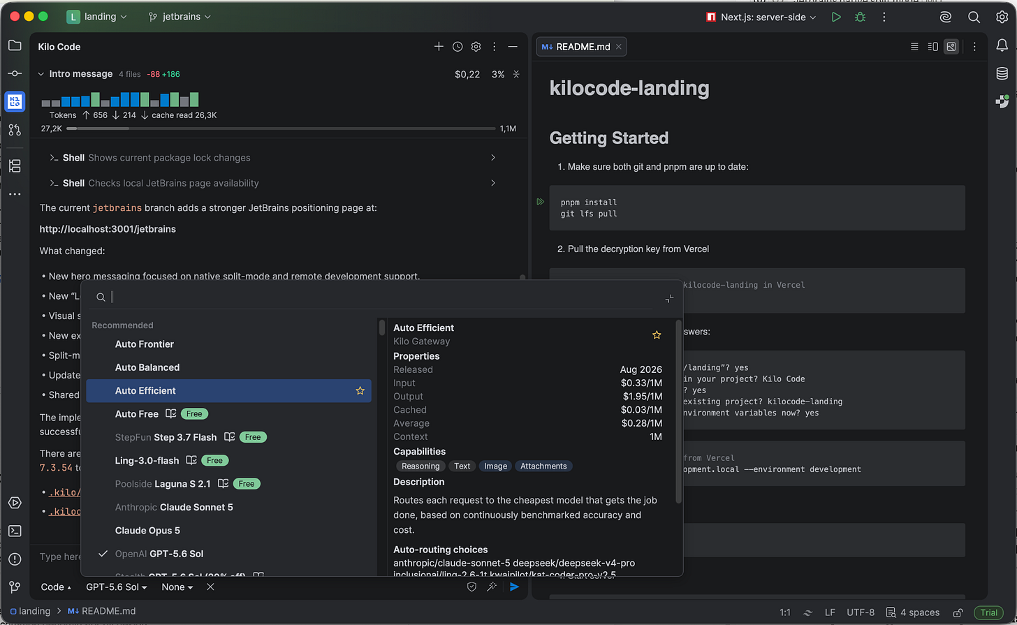Send the chat message
This screenshot has height=625, width=1017.
tap(515, 587)
